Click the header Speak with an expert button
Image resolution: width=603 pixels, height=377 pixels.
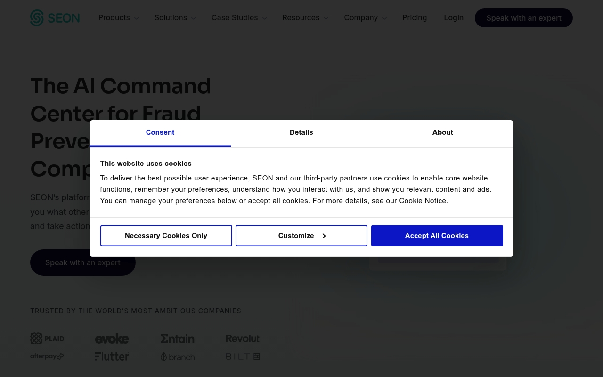tap(524, 18)
